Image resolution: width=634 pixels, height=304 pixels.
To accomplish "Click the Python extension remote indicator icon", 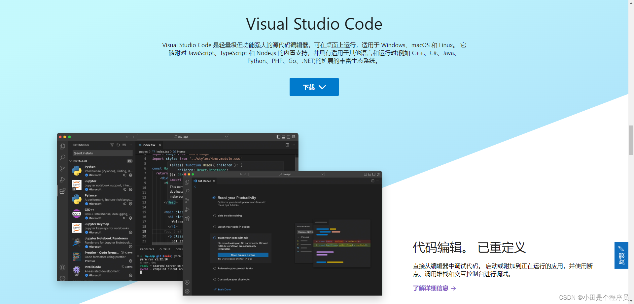I will [124, 175].
